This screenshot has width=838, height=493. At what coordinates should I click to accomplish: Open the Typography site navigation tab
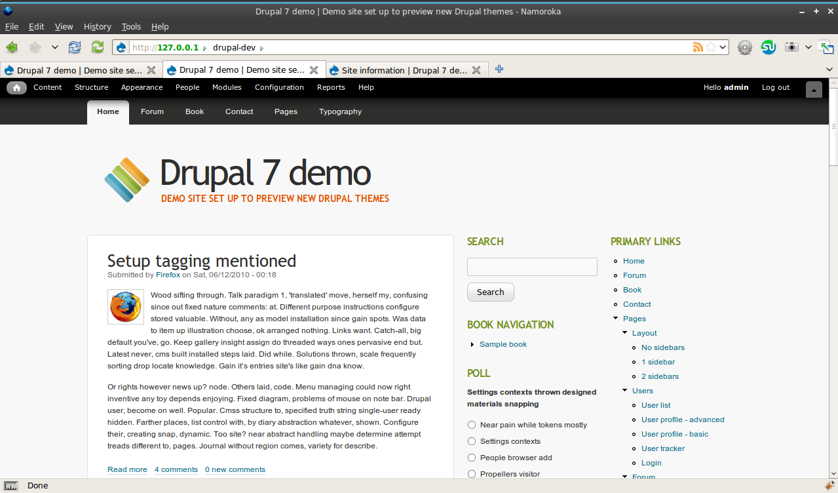point(341,111)
